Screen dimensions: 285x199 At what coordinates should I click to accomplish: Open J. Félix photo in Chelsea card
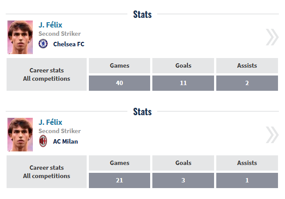(20, 37)
